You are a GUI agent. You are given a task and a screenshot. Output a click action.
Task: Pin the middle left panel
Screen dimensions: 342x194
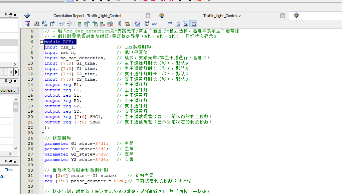pos(6,81)
